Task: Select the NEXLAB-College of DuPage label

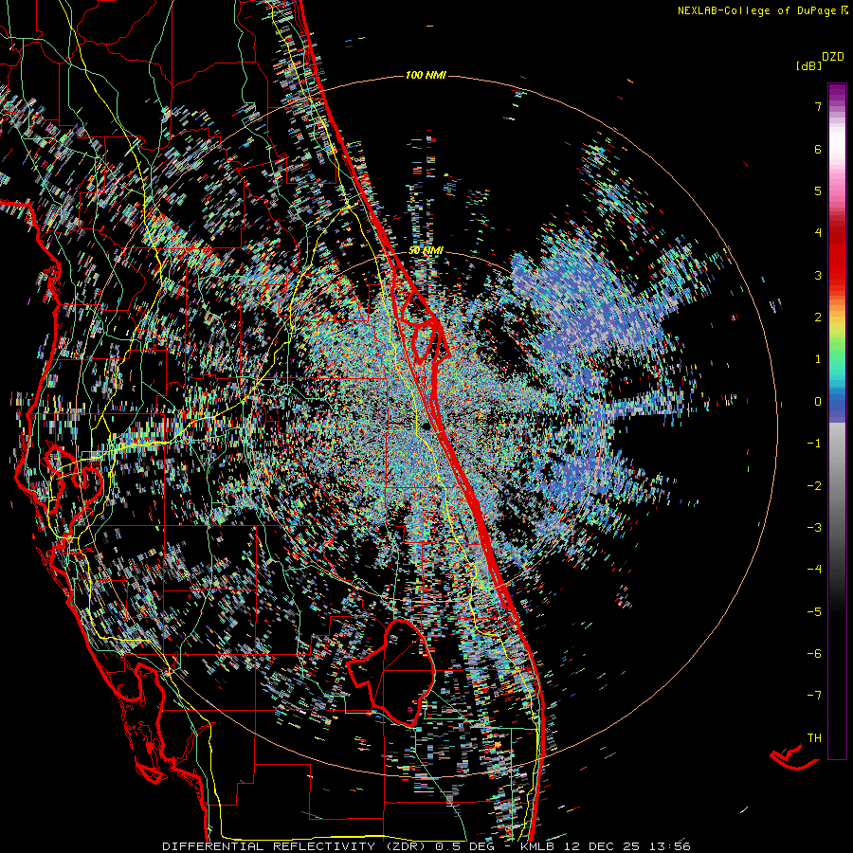Action: [756, 10]
